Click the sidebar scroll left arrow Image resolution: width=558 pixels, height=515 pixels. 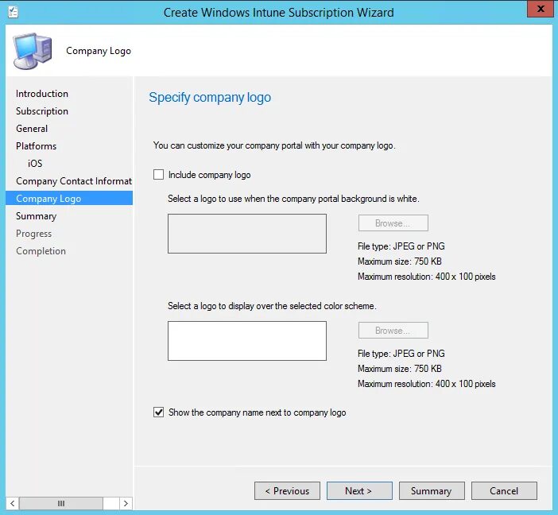[x=13, y=503]
